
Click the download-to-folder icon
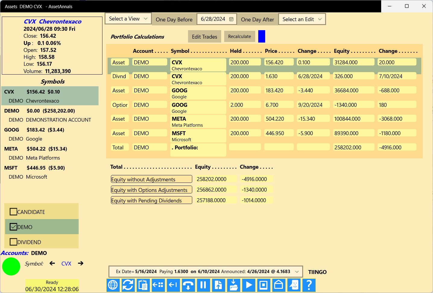[234, 285]
